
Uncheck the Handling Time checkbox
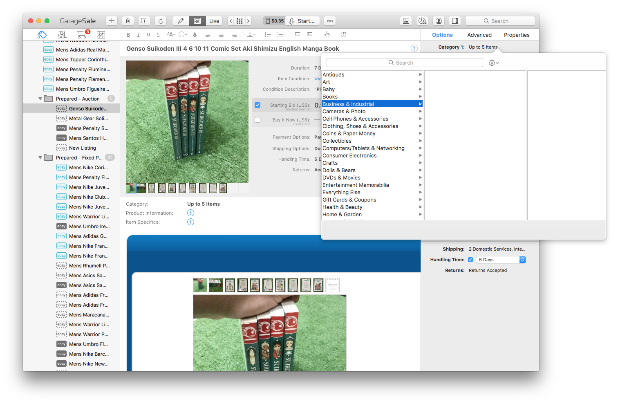[x=470, y=260]
